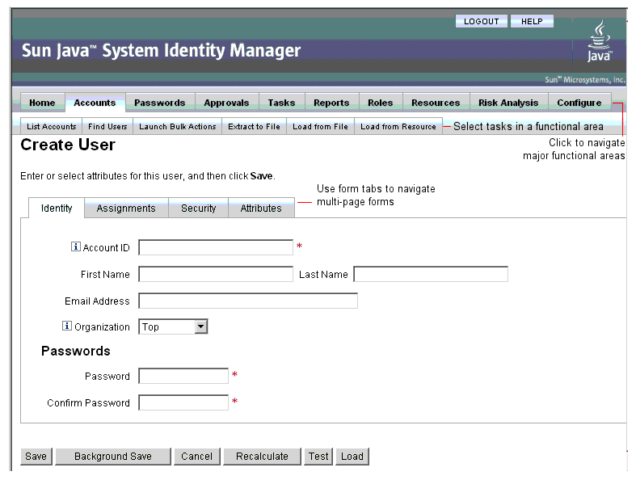Open the Approvals tab
Screen dimensions: 636x480
point(226,103)
